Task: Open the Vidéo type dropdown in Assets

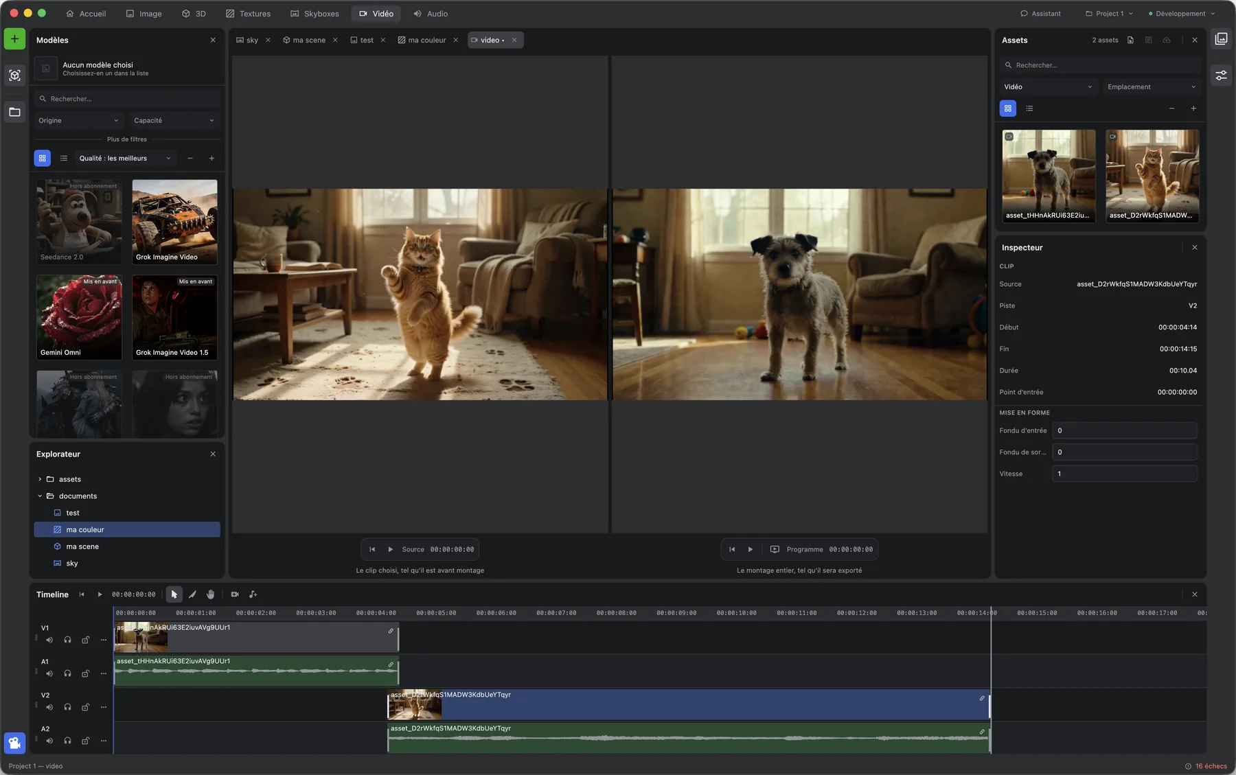Action: 1048,87
